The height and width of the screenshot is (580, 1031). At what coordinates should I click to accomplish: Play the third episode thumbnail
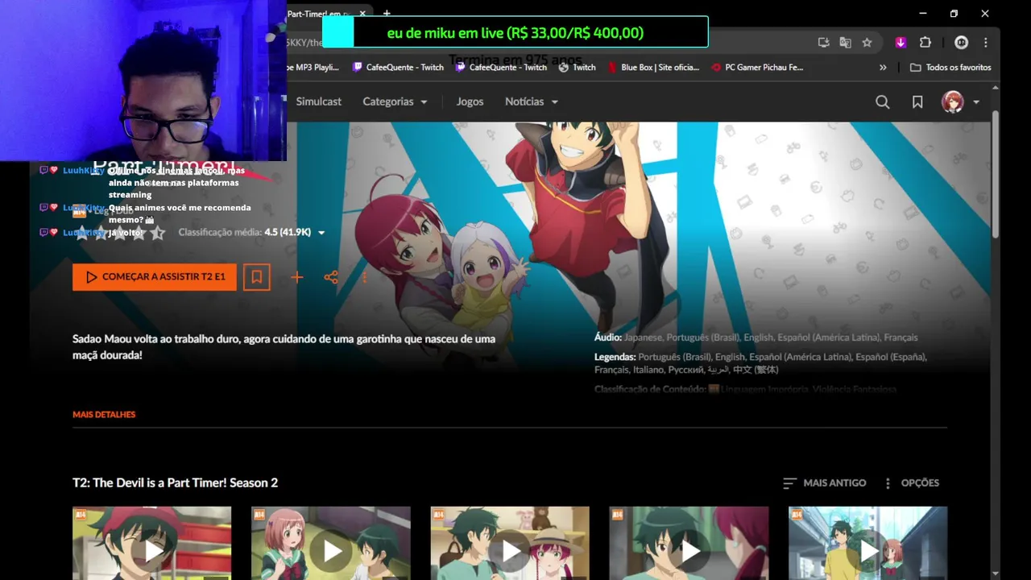(x=510, y=543)
